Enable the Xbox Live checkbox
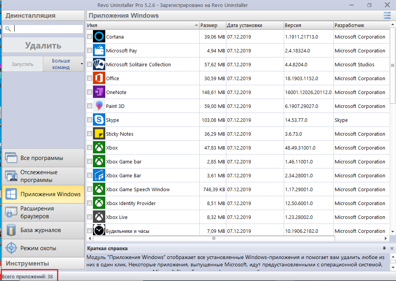Image resolution: width=396 pixels, height=281 pixels. (89, 217)
